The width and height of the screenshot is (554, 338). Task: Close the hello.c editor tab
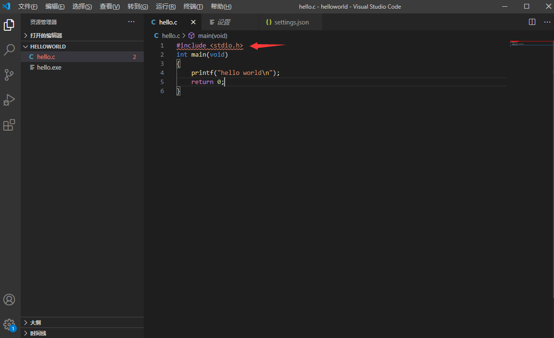tap(193, 22)
